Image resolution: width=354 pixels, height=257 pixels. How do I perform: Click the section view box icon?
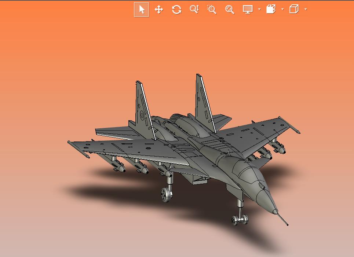271,10
